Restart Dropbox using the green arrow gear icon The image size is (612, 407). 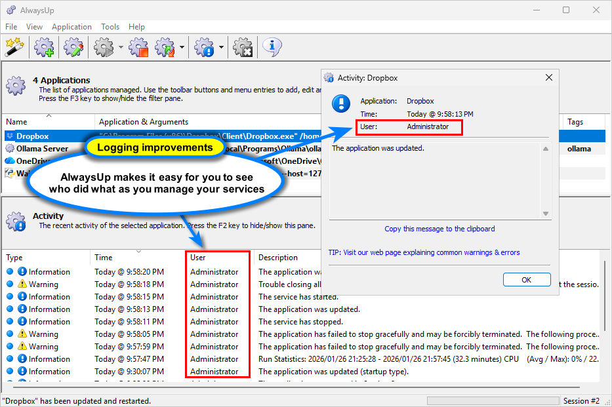pos(164,47)
